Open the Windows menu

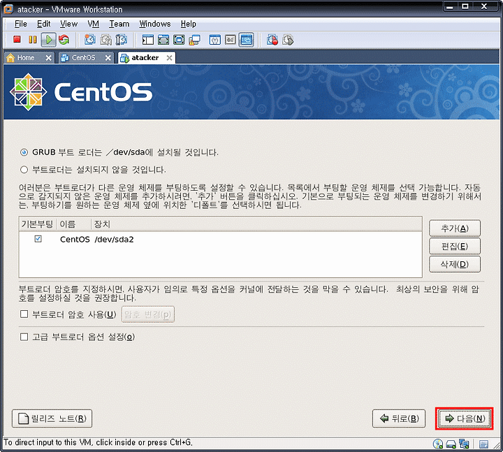coord(155,24)
